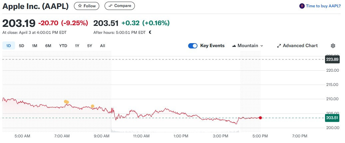345x143 pixels.
Task: Show the YTD range
Action: pos(63,46)
